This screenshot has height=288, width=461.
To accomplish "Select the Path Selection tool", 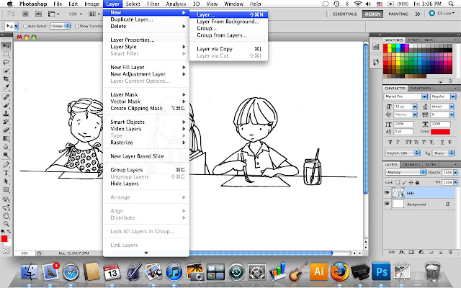I will (x=6, y=181).
